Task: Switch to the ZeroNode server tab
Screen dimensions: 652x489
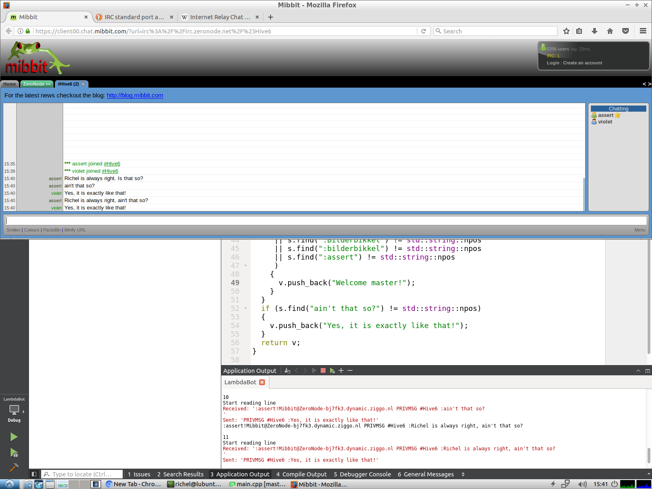Action: [x=37, y=84]
